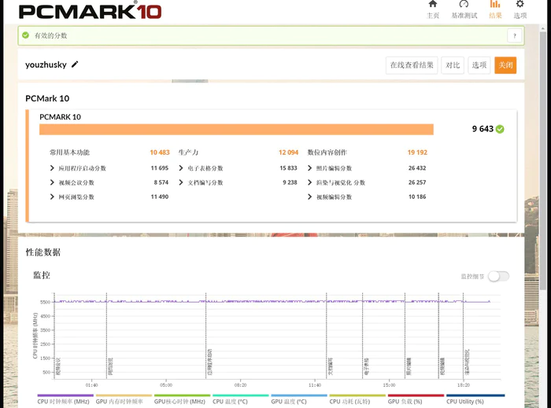Click the 对比 compare button
This screenshot has width=551, height=408.
coord(453,65)
